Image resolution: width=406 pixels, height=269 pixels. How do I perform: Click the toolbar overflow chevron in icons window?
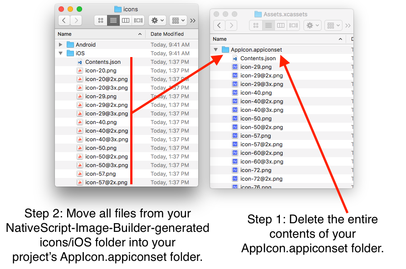click(192, 20)
